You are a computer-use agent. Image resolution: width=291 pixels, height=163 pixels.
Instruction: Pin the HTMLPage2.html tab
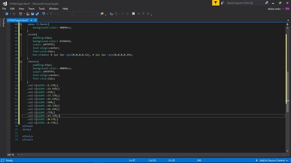(31, 20)
